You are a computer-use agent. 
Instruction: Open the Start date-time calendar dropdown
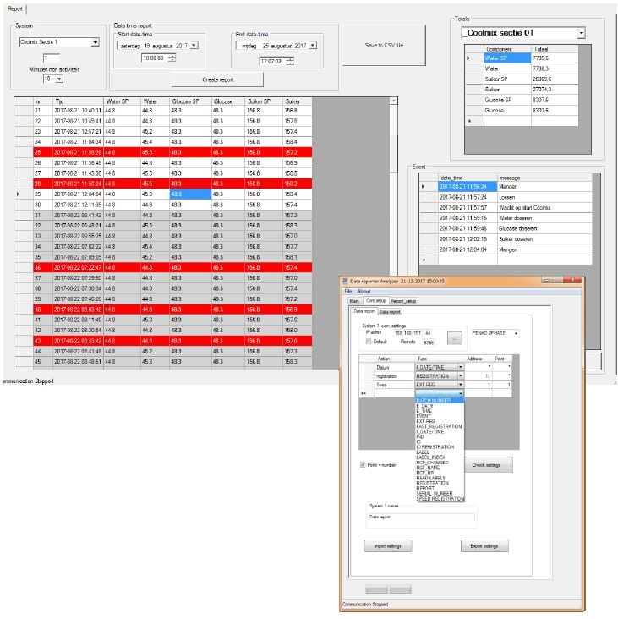[194, 46]
